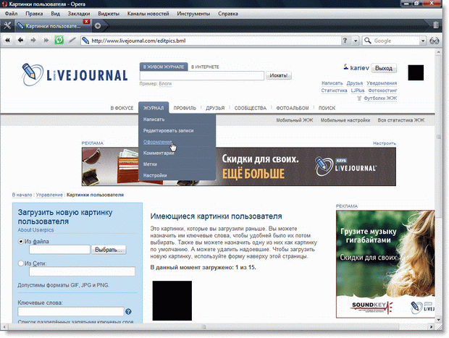Click the user icon beside kariev

pyautogui.click(x=346, y=67)
